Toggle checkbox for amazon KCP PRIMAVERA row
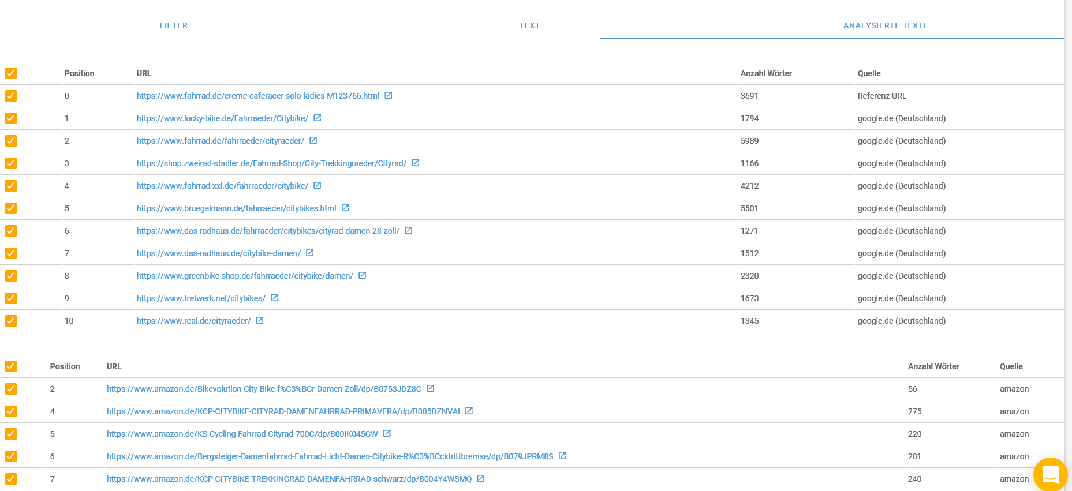Image resolution: width=1072 pixels, height=491 pixels. point(11,411)
